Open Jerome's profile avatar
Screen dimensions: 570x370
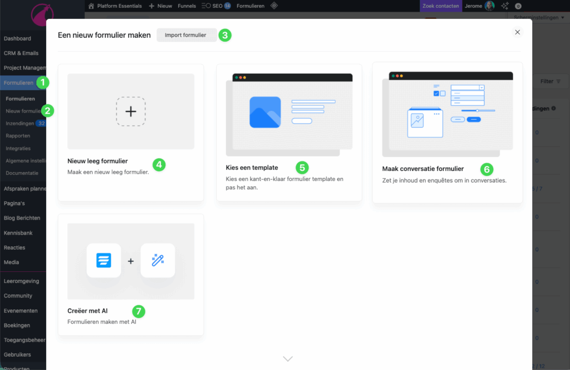(489, 6)
